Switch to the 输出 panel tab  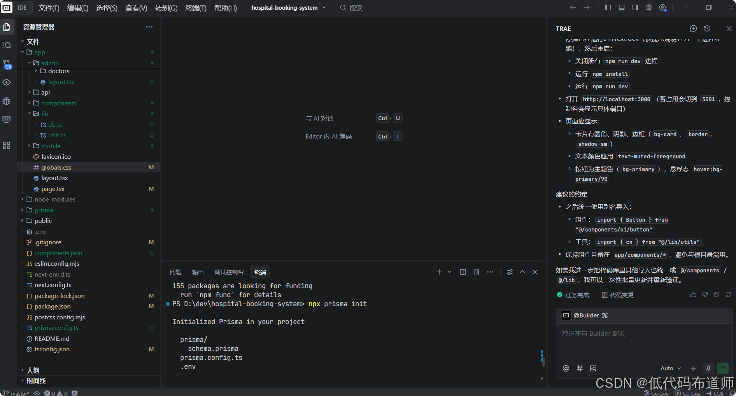coord(198,272)
